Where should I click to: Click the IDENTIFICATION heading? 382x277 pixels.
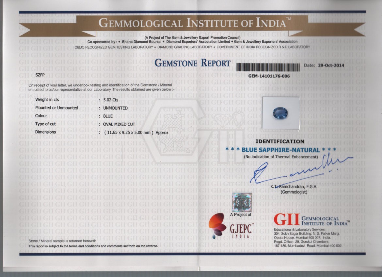280,141
